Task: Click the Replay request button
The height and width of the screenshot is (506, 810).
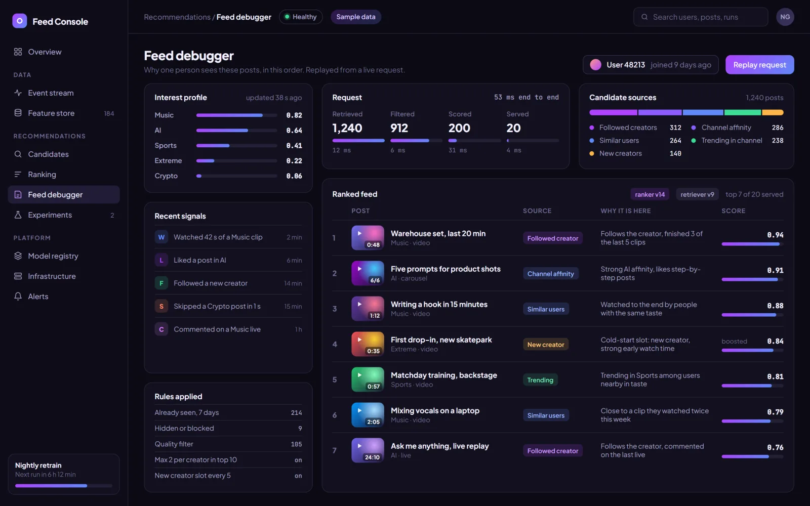Action: (759, 65)
